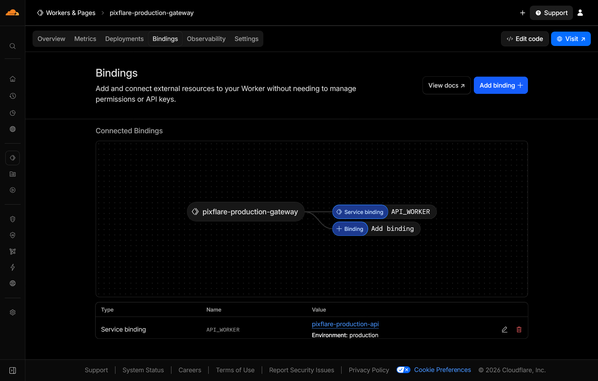
Task: Edit the API_WORKER binding with pencil icon
Action: pyautogui.click(x=504, y=329)
